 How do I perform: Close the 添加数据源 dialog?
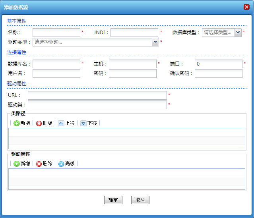pyautogui.click(x=246, y=7)
